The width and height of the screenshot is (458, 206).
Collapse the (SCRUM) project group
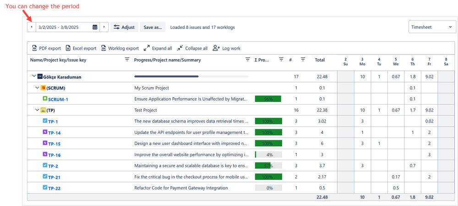coord(37,88)
